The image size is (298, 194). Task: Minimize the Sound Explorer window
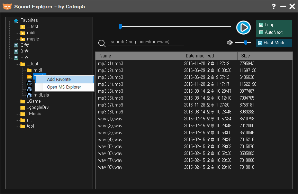pyautogui.click(x=283, y=7)
